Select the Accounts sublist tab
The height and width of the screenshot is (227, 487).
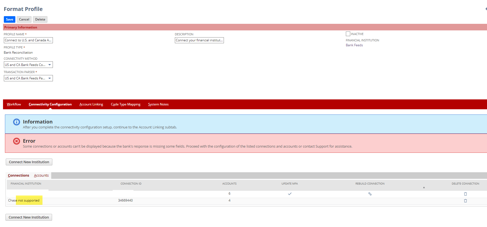coord(41,176)
